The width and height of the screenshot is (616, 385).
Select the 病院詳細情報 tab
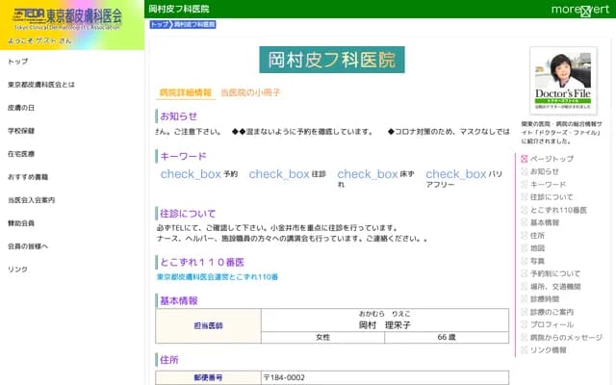point(185,92)
